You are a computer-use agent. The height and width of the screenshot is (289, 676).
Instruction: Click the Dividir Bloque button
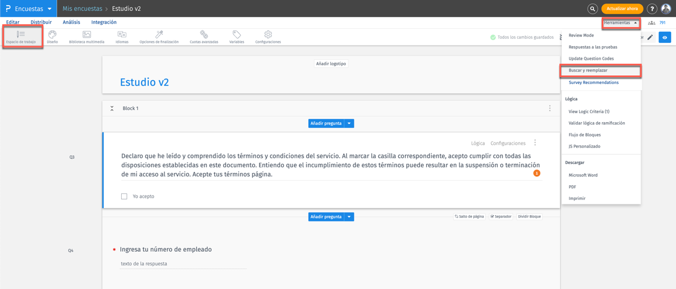coord(530,216)
